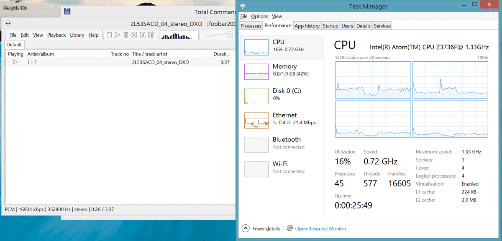Open the Playback menu in foobar2000

(56, 35)
